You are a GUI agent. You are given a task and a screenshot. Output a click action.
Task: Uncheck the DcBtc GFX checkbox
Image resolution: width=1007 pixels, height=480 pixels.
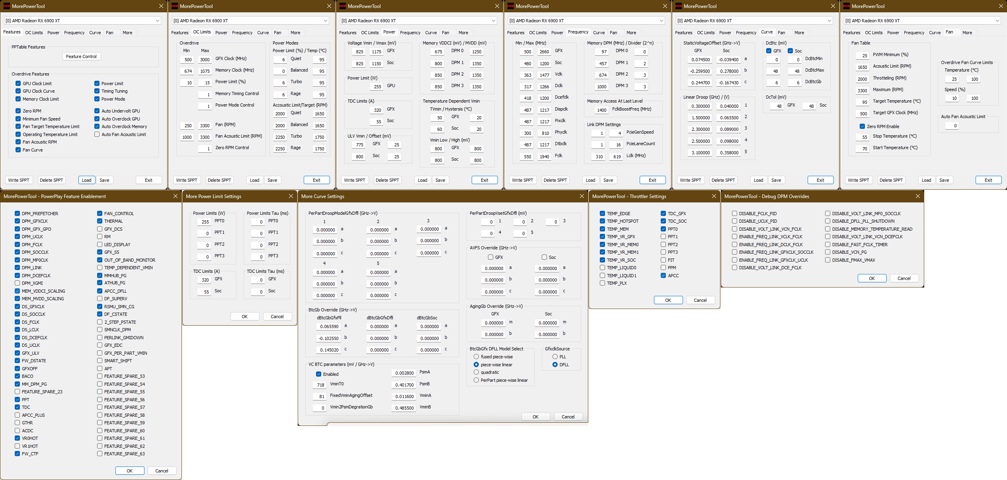click(769, 51)
